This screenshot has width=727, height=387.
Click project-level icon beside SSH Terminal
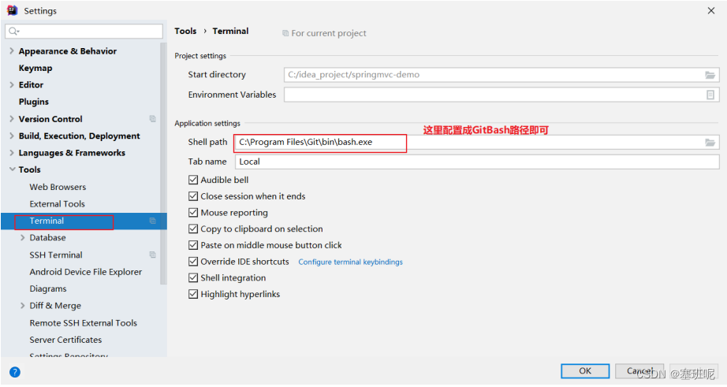coord(152,255)
